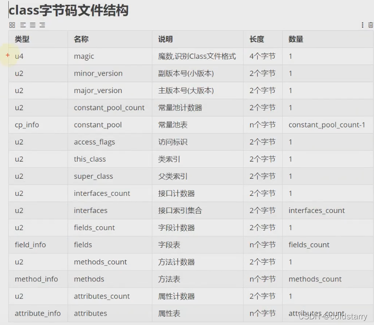374x325 pixels.
Task: Select the '说明' column header
Action: coord(165,39)
